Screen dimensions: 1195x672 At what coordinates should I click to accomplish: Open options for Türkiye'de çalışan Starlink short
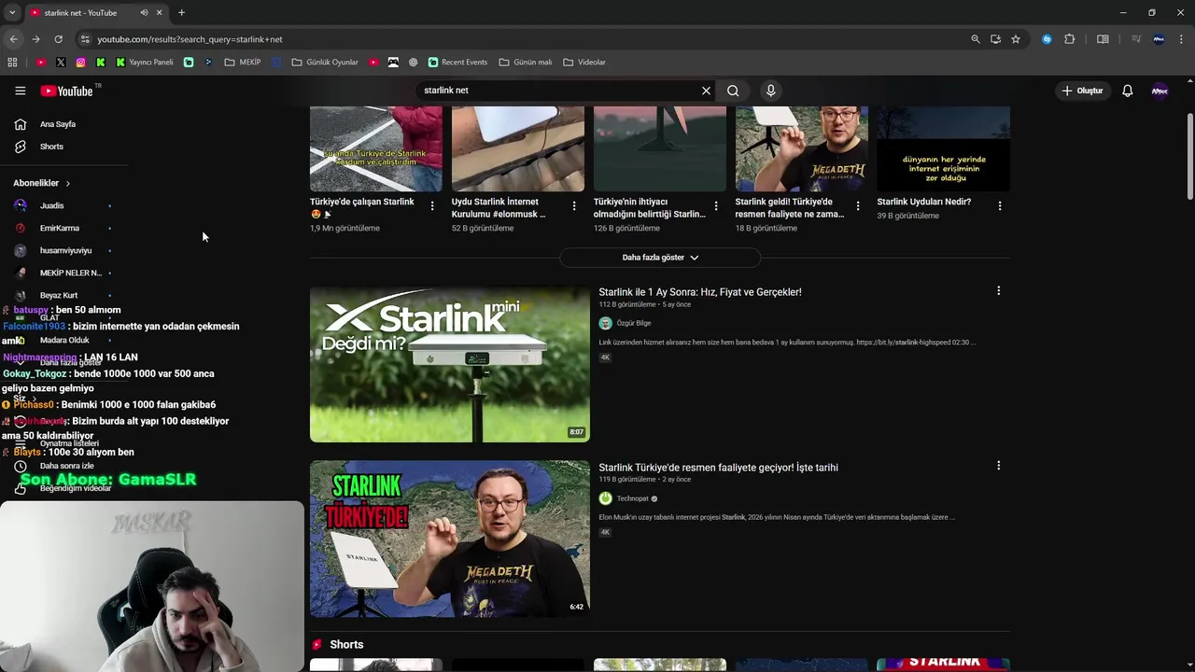click(431, 206)
